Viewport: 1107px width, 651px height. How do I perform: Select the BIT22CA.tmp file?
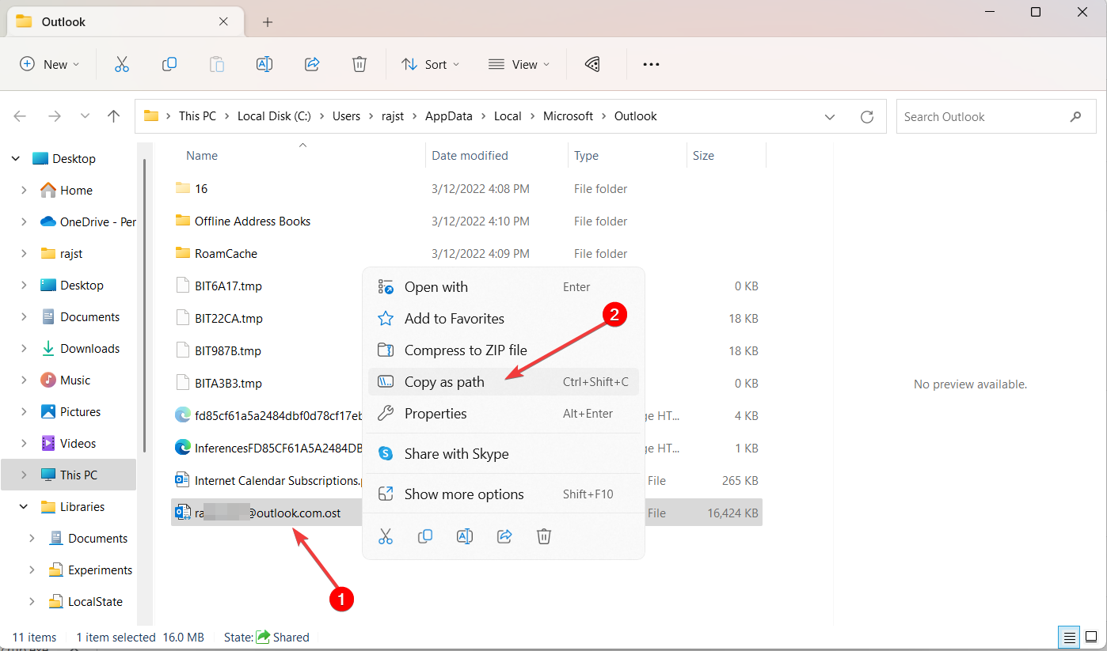pyautogui.click(x=228, y=319)
